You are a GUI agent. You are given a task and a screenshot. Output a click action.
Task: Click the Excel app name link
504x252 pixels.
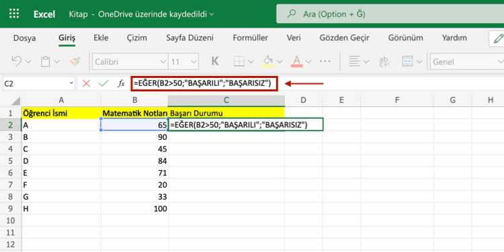click(44, 14)
